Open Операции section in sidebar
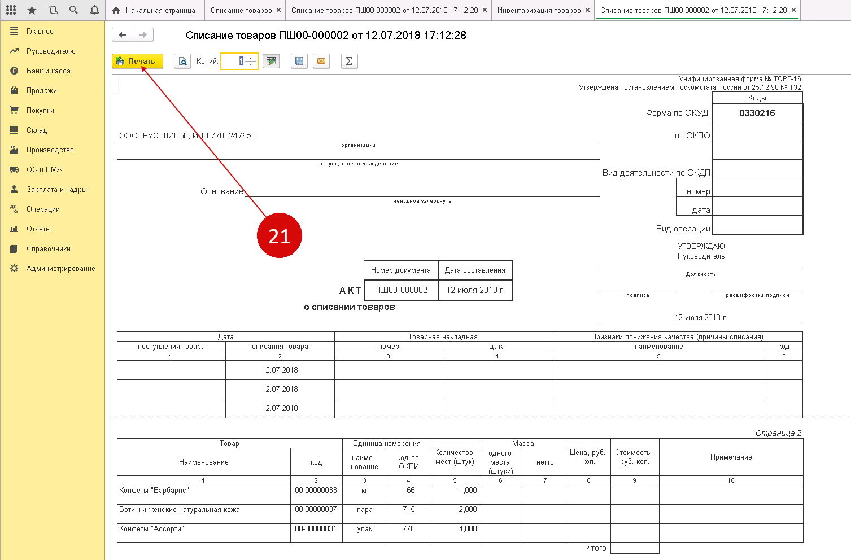Image resolution: width=851 pixels, height=560 pixels. [53, 209]
